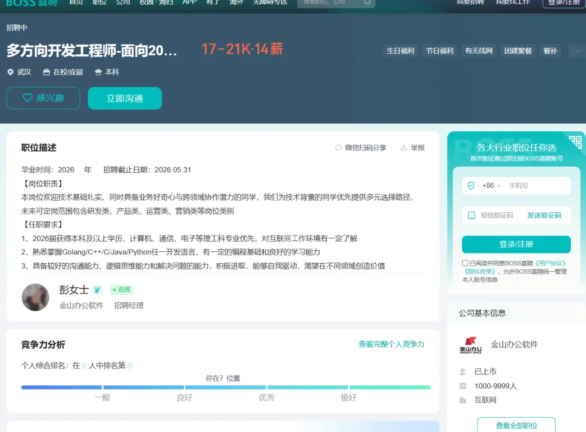Image resolution: width=586 pixels, height=432 pixels.
Task: Click the 金山办公软件 company name
Action: (x=514, y=345)
